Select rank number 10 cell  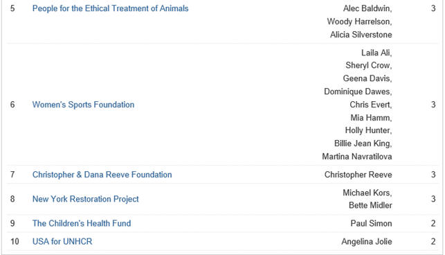[15, 242]
